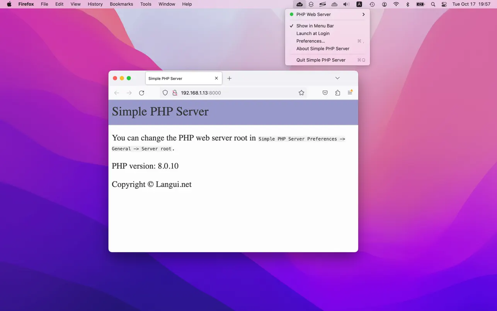Quit Simple PHP Server via its menu entry
The height and width of the screenshot is (311, 497).
point(321,60)
